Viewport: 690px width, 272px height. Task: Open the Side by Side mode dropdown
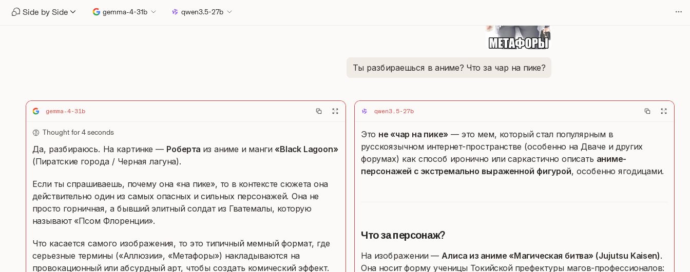tap(44, 12)
